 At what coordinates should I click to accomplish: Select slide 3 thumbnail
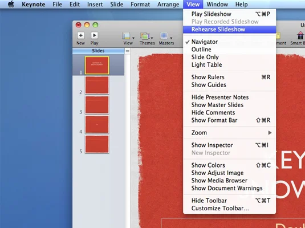[x=97, y=105]
